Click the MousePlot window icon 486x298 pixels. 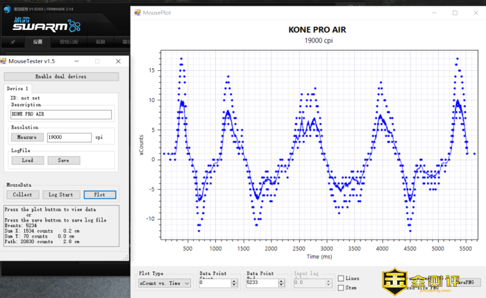tap(137, 13)
